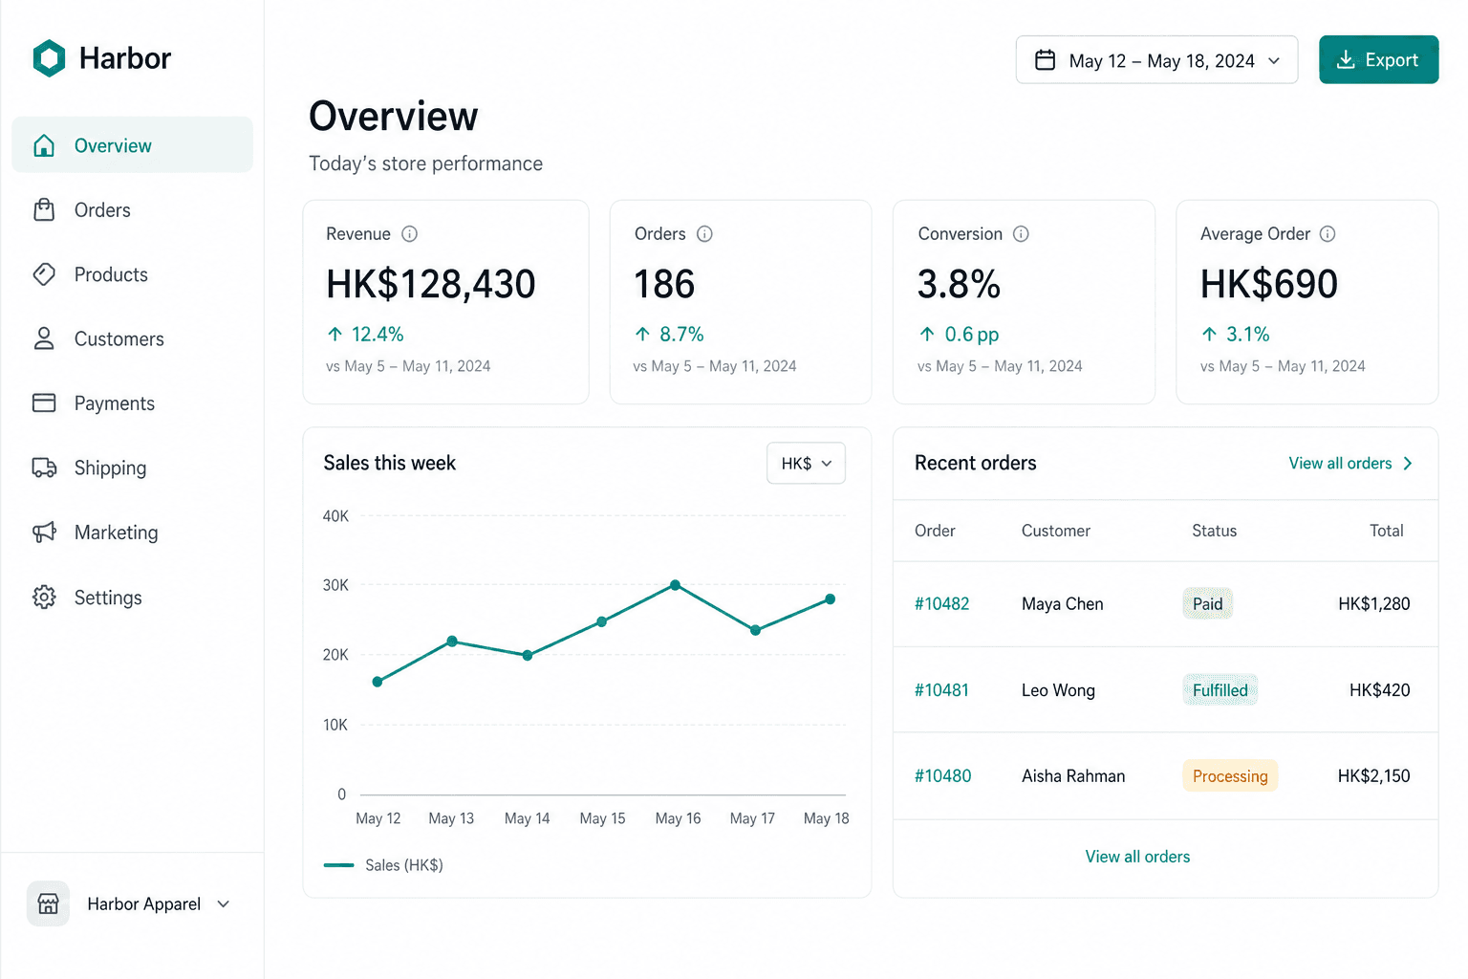Click the Conversion info icon
Image resolution: width=1468 pixels, height=979 pixels.
[x=1022, y=234]
